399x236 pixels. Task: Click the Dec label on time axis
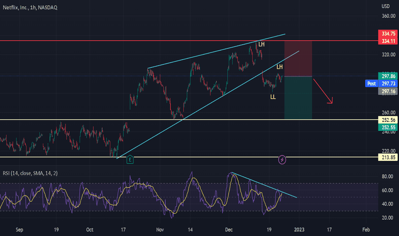point(229,230)
